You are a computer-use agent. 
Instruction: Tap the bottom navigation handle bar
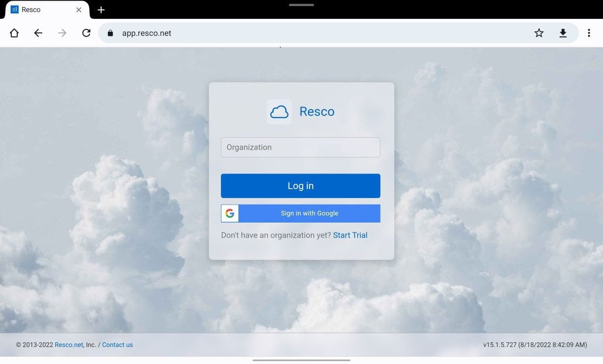click(x=301, y=360)
